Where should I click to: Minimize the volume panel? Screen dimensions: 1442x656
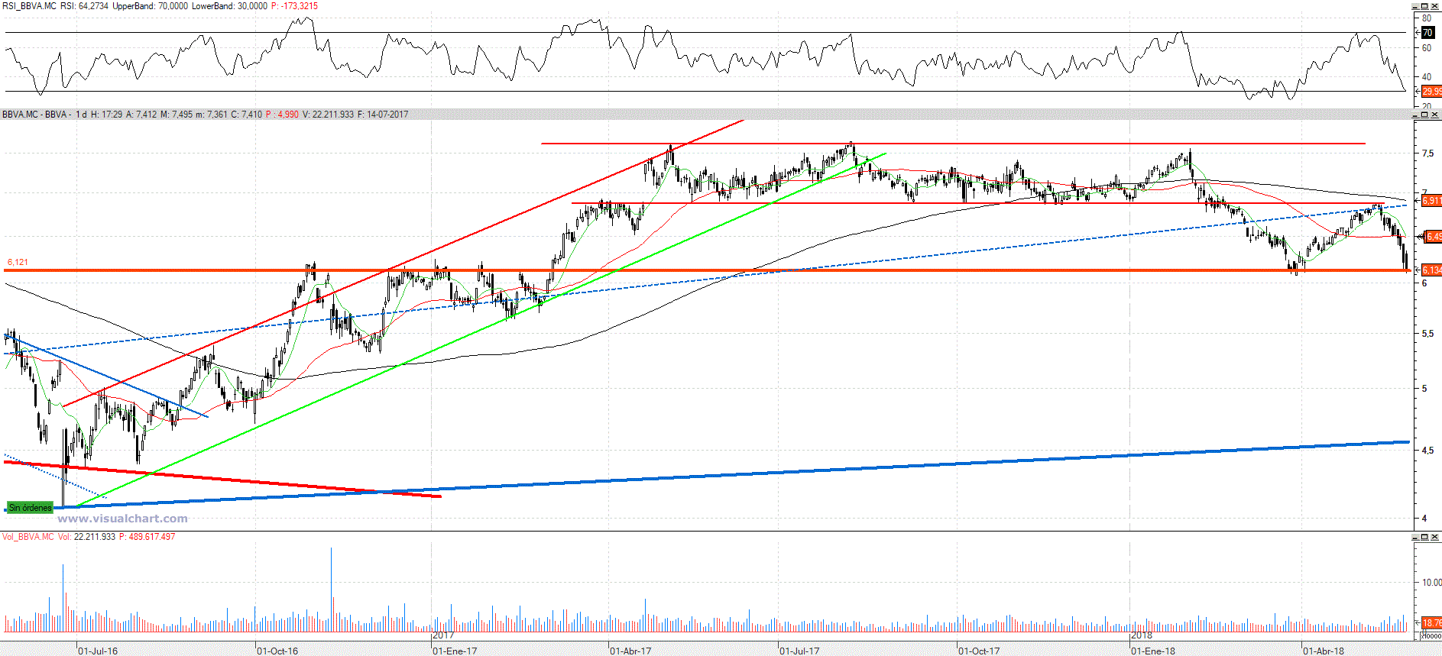click(x=1414, y=538)
